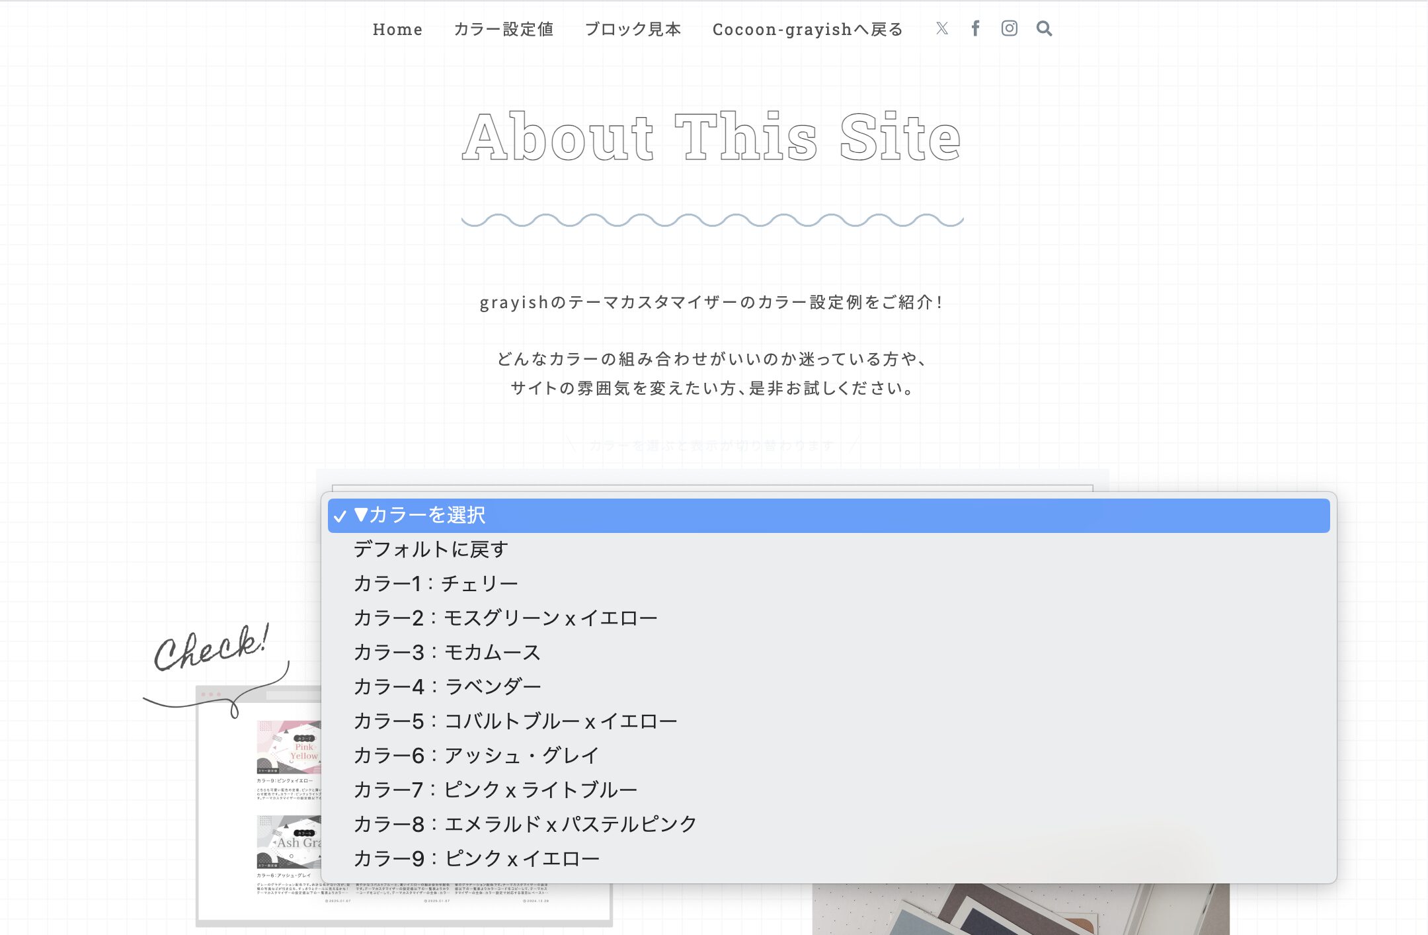The image size is (1428, 935).
Task: Select the ▼カラーを選択 option
Action: pyautogui.click(x=828, y=515)
